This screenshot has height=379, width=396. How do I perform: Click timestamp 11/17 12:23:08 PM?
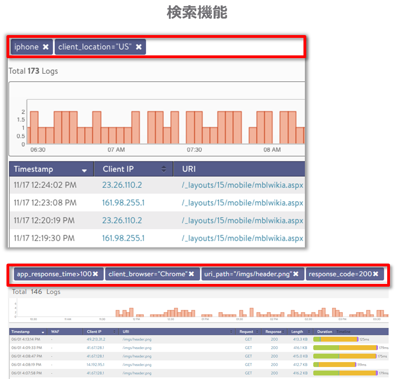[x=45, y=203]
